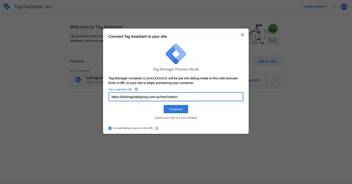Toggle Include debug signal in the URL checkbox
Viewport: 352px width, 184px height.
110,128
